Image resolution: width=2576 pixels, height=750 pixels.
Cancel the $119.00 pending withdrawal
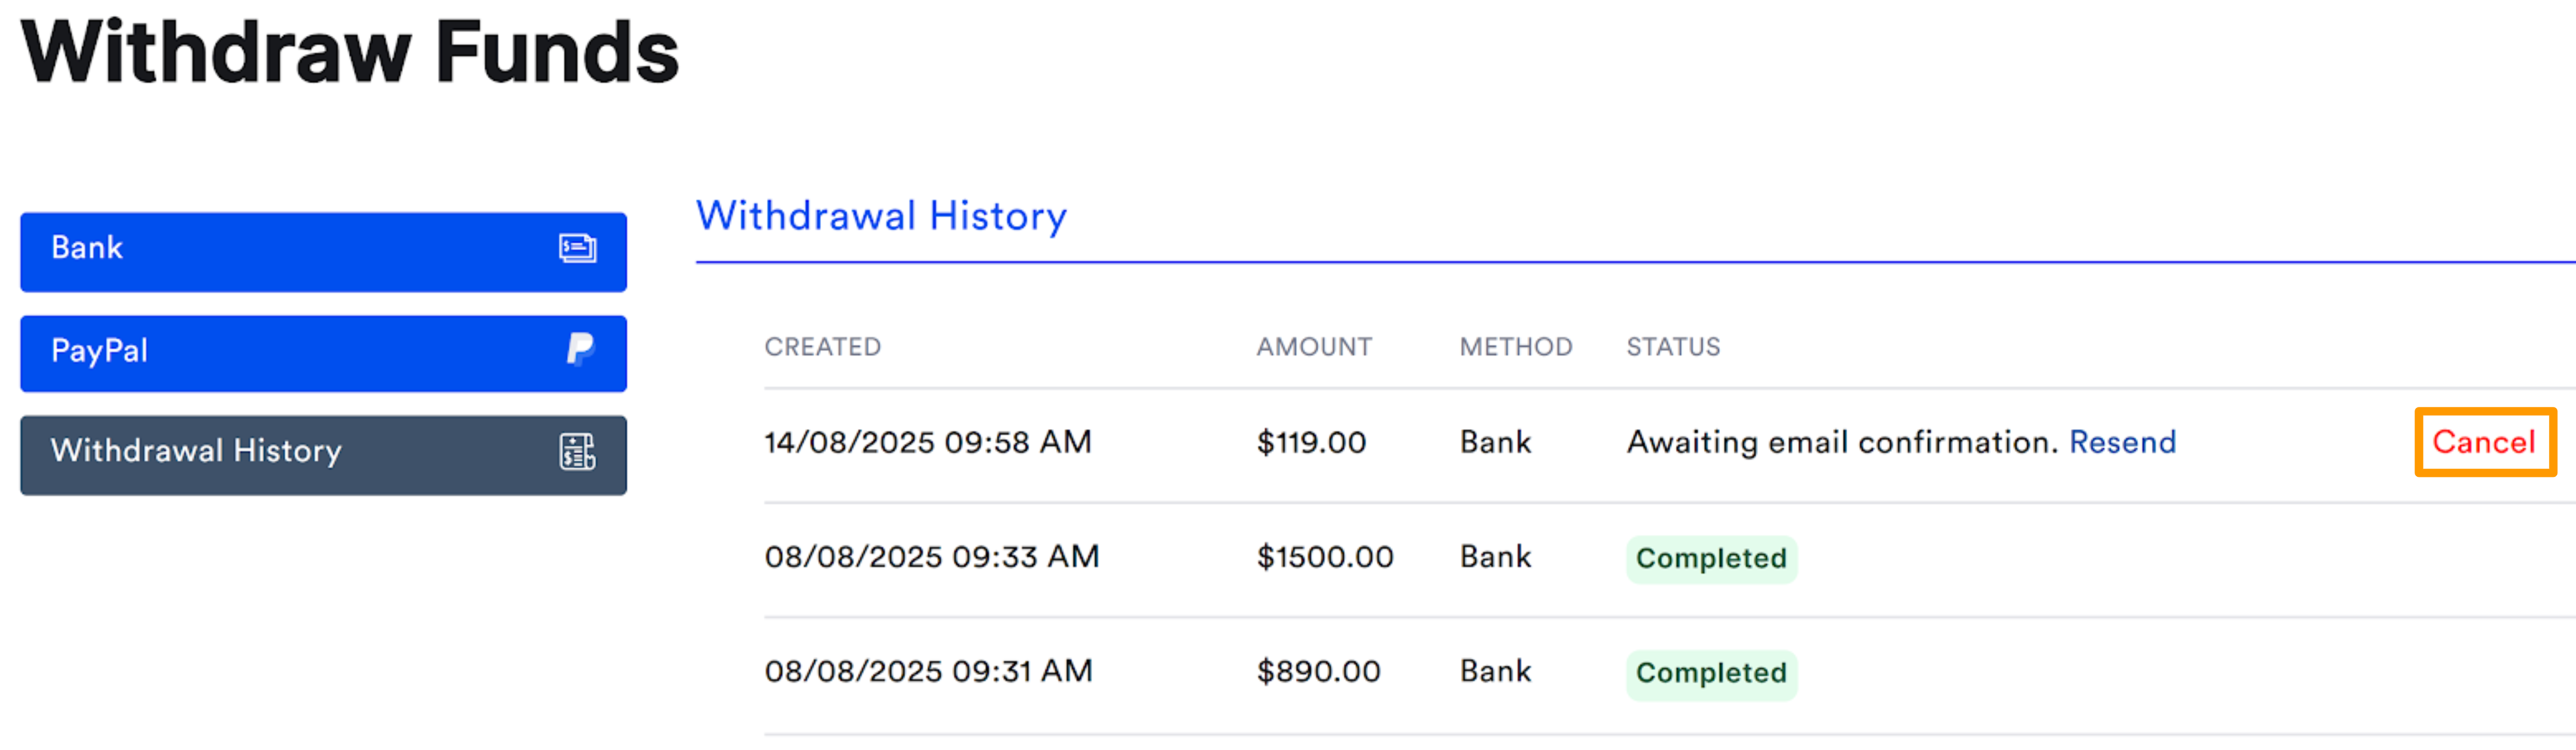pyautogui.click(x=2484, y=442)
